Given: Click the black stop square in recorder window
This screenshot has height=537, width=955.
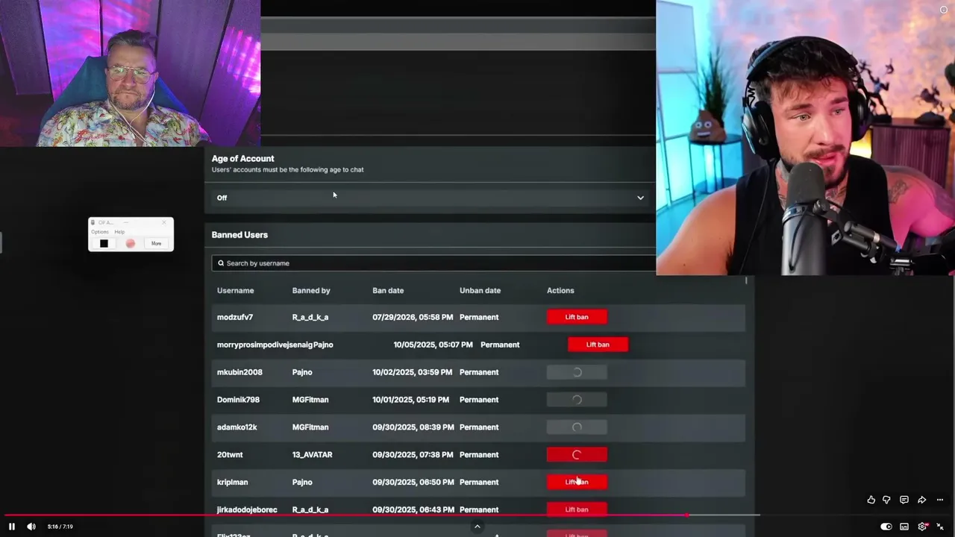Looking at the screenshot, I should tap(104, 243).
